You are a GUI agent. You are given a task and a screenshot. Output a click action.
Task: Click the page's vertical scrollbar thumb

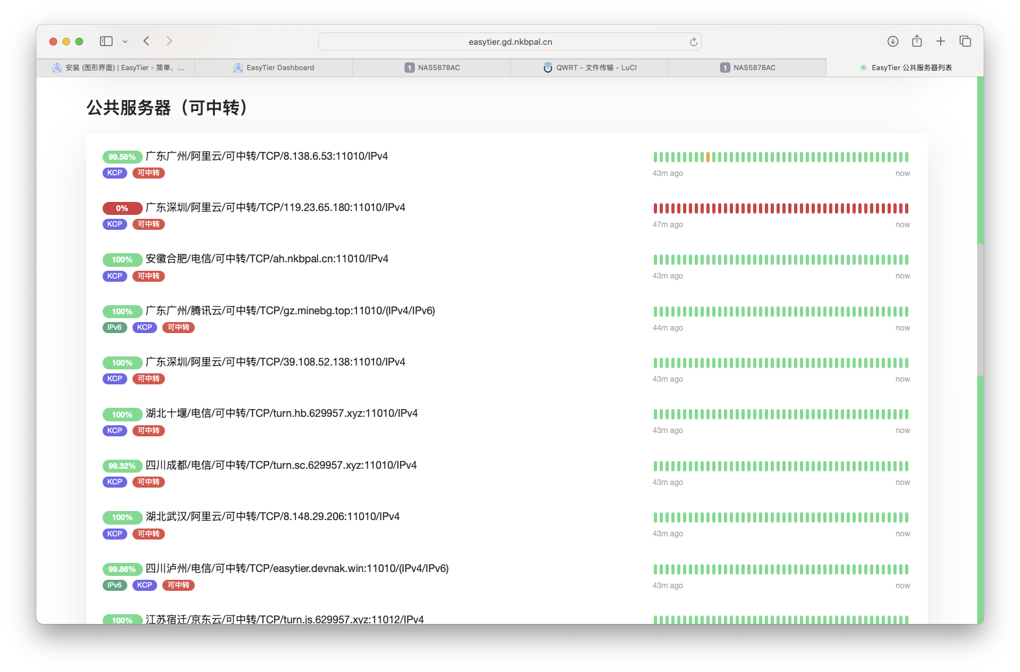pos(980,310)
